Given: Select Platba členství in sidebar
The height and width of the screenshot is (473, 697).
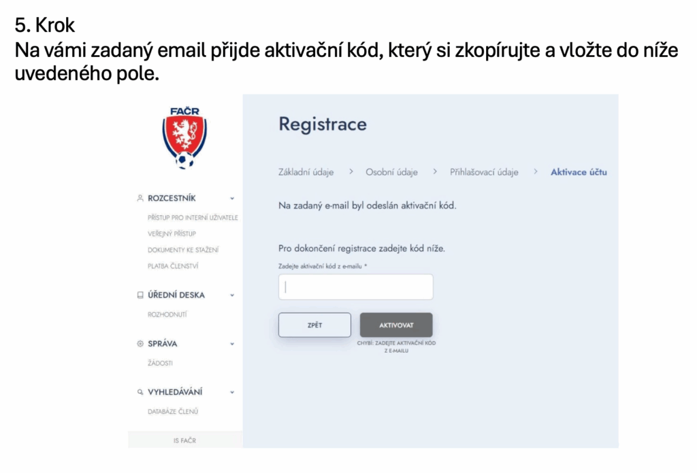Looking at the screenshot, I should pyautogui.click(x=173, y=266).
